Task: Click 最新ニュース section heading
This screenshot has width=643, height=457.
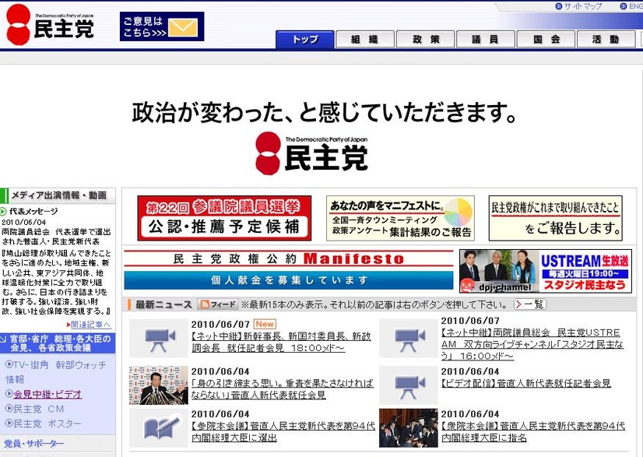Action: [163, 304]
